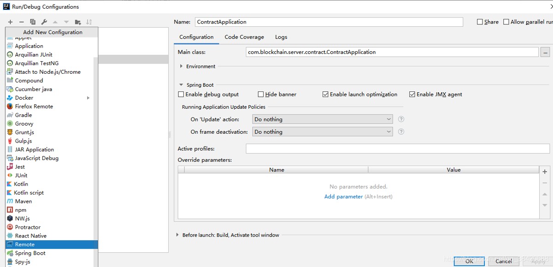The width and height of the screenshot is (553, 267).
Task: Click the plus Add New Configuration icon
Action: [x=10, y=22]
